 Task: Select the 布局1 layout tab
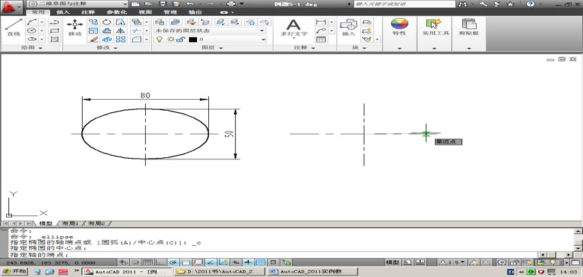point(71,224)
